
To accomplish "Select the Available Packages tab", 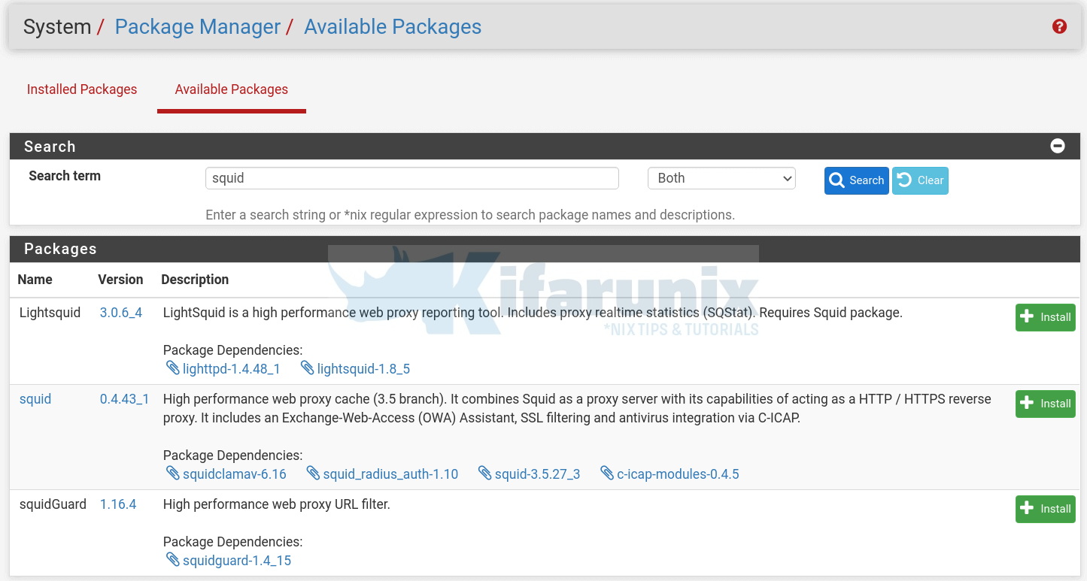I will point(231,89).
